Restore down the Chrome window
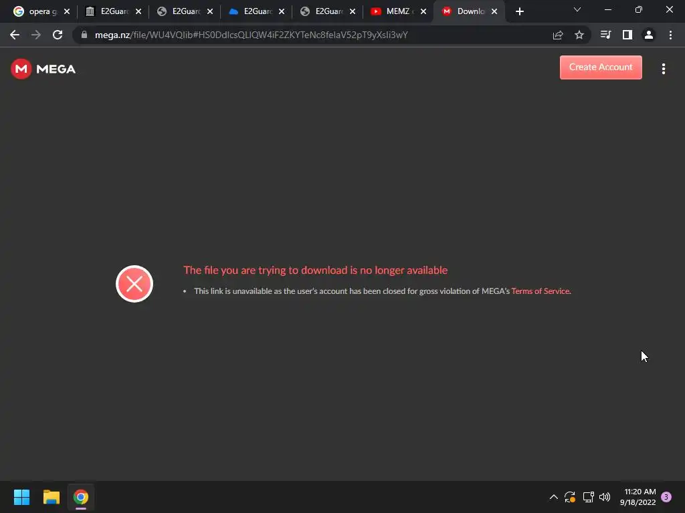Image resolution: width=685 pixels, height=513 pixels. coord(638,9)
